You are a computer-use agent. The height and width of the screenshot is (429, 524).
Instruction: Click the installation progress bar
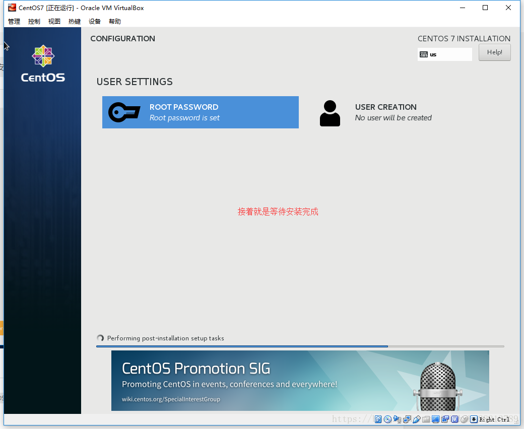(300, 346)
